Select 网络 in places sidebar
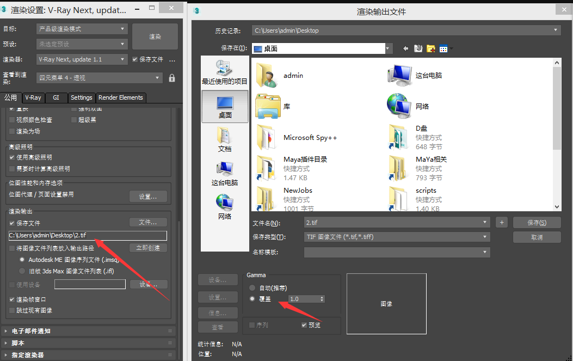573x361 pixels. [225, 207]
